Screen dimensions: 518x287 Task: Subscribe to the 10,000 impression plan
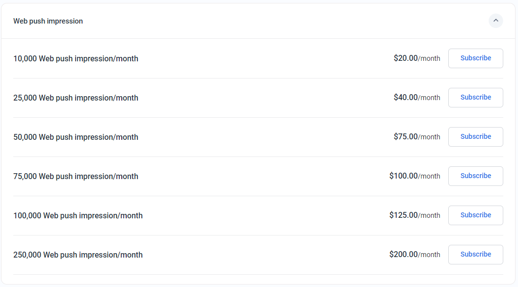click(x=475, y=58)
